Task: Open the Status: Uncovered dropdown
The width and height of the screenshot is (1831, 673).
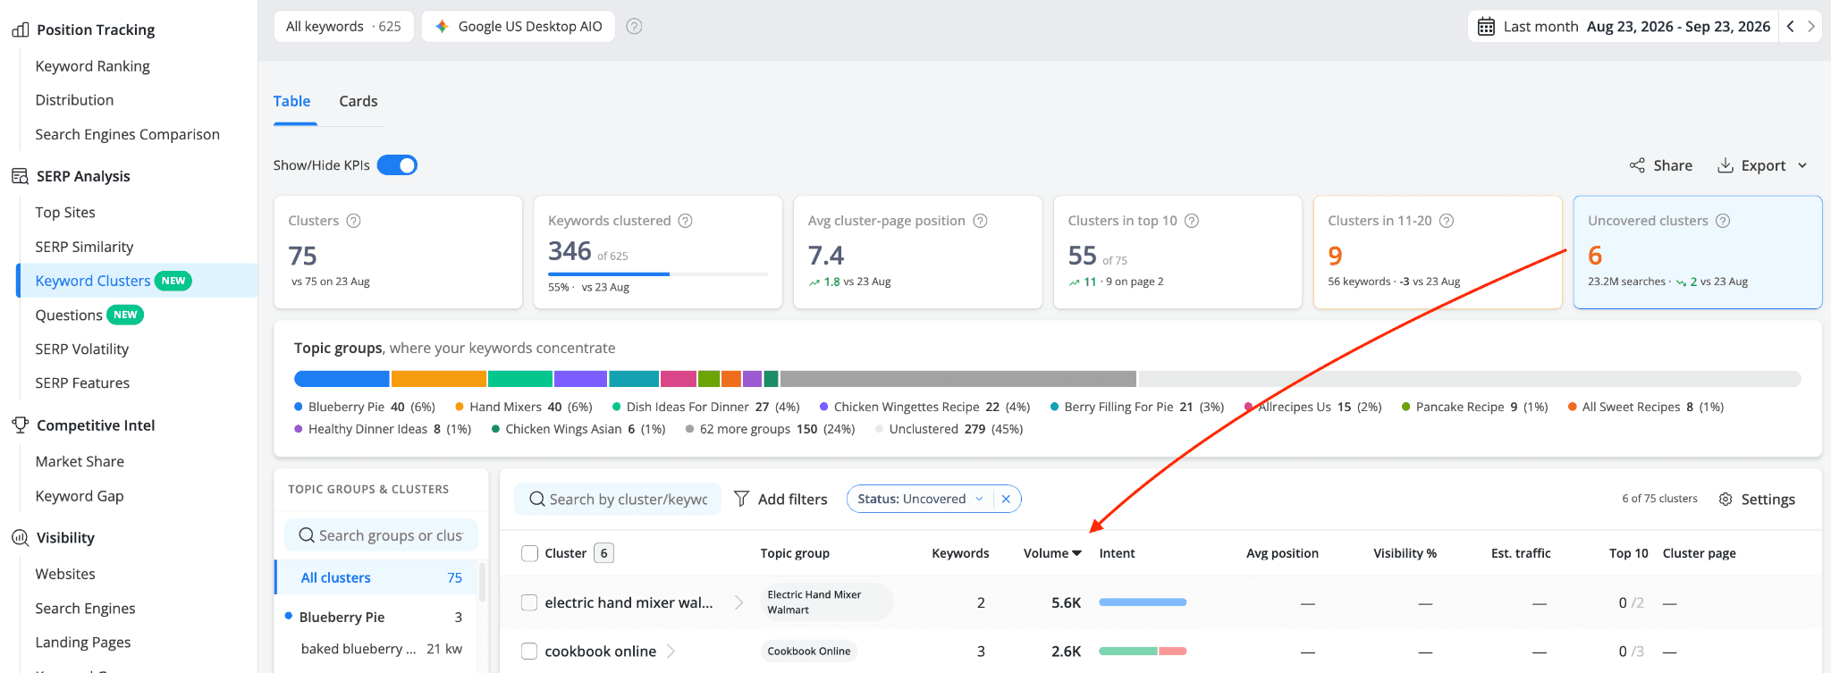Action: tap(921, 499)
